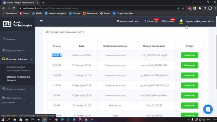The width and height of the screenshot is (217, 122).
Task: Expand Ваши депозиты sidebar section
Action: pos(17,50)
